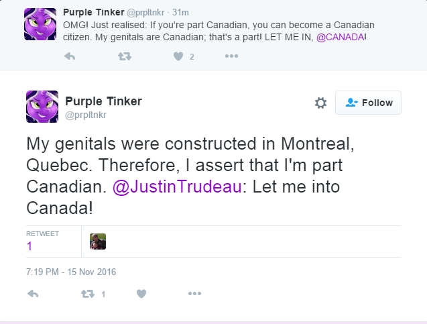Open more options under main tweet
Viewport: 427px width, 324px height.
click(194, 294)
